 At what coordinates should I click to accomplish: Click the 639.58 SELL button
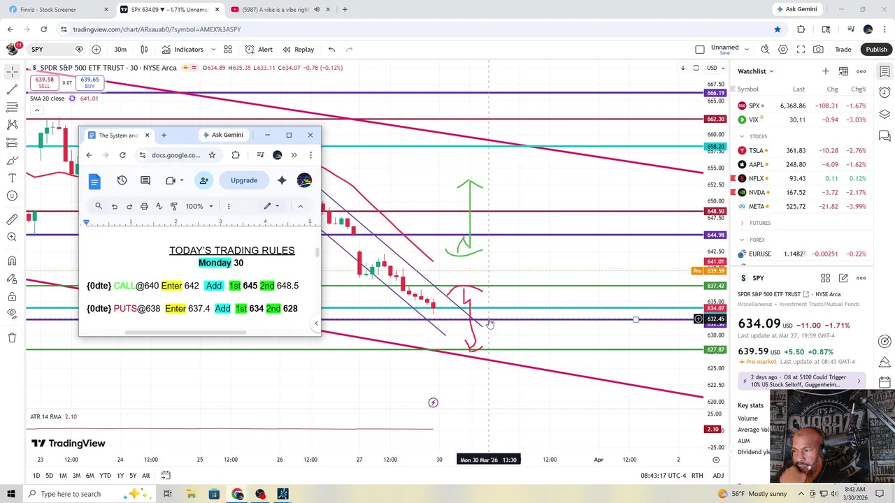44,82
